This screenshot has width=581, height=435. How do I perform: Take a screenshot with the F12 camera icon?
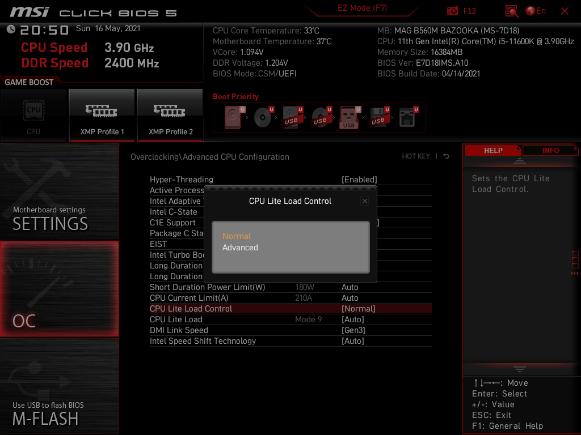pyautogui.click(x=452, y=11)
